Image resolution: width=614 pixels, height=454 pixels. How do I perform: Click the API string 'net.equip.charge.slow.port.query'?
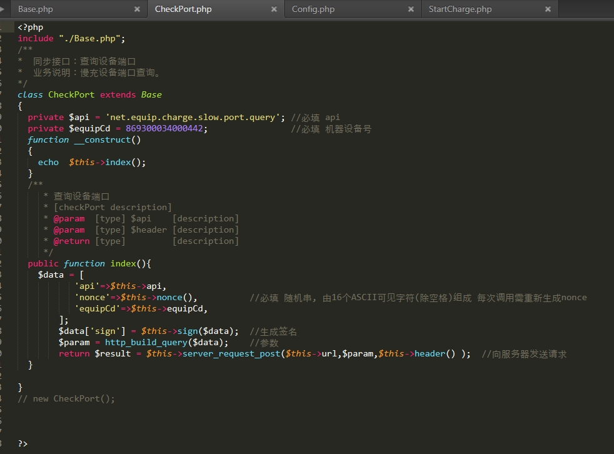point(195,118)
